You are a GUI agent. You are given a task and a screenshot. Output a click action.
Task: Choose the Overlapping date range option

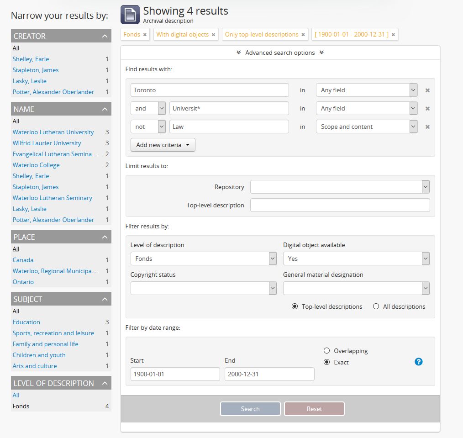click(x=326, y=351)
